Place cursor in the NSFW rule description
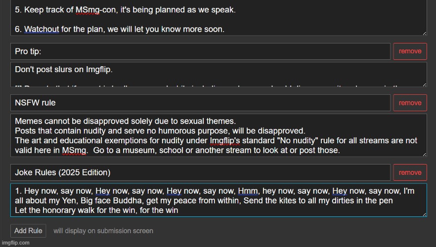436x247 pixels. coord(218,135)
